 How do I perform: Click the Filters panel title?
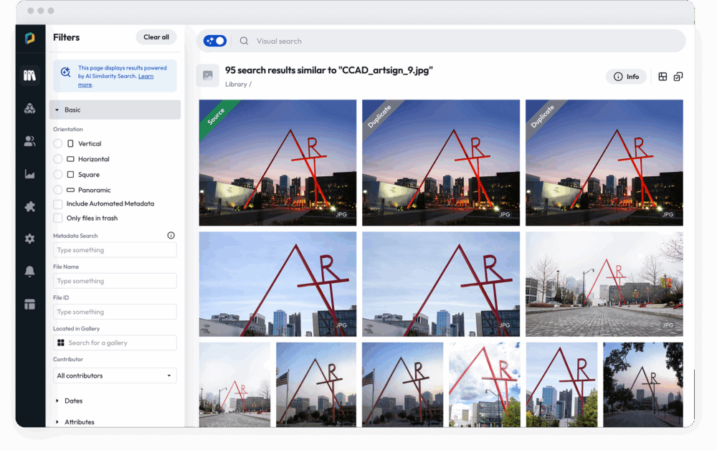coord(66,37)
